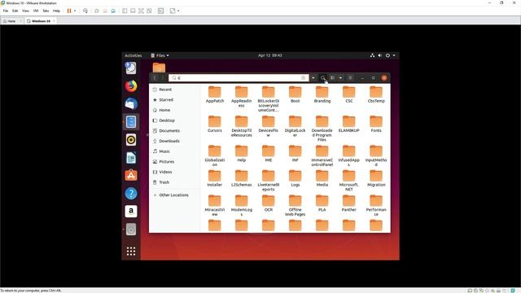Click the search toggle in Files toolbar
This screenshot has height=293, width=521.
(x=322, y=78)
